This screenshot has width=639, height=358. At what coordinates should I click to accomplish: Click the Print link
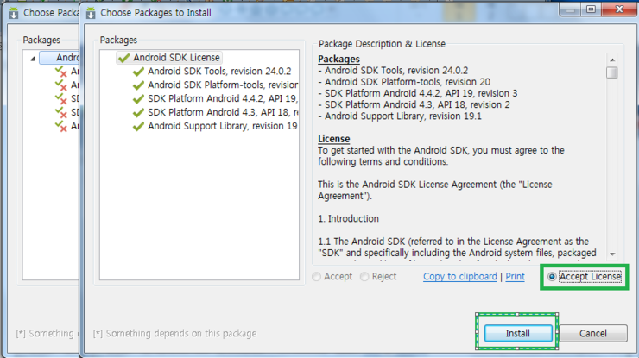tap(516, 277)
